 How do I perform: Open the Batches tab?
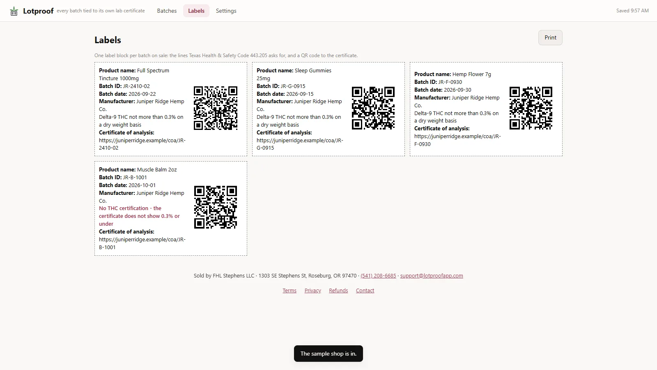point(167,11)
